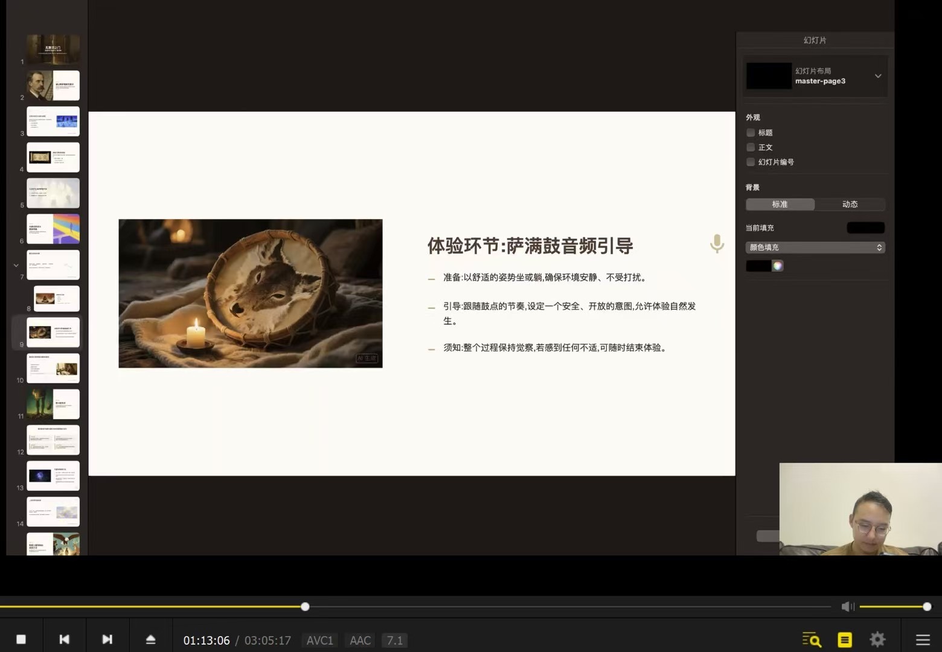Click the microphone icon on the slide
The image size is (942, 652).
(x=717, y=243)
